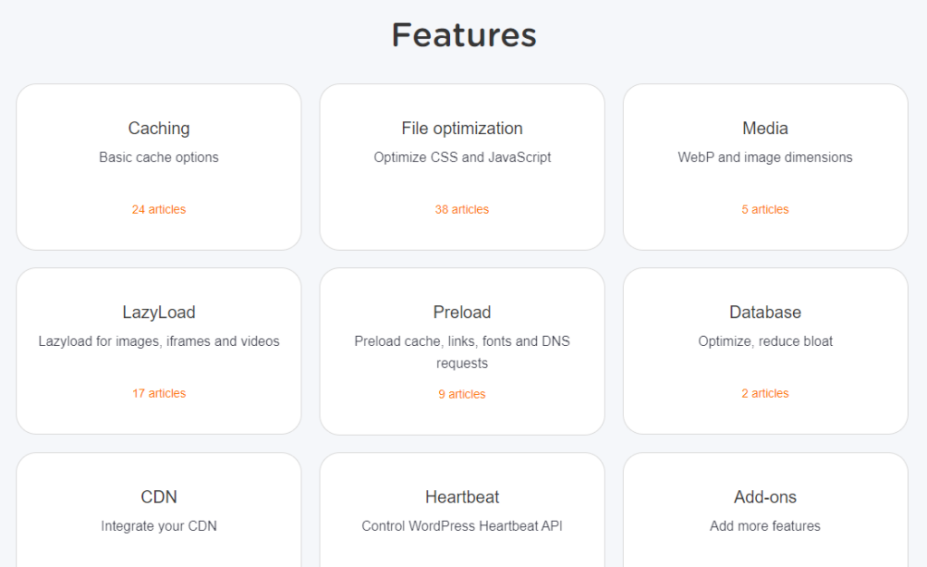This screenshot has width=927, height=567.
Task: Click 'Integrate your CDN' description
Action: point(159,525)
